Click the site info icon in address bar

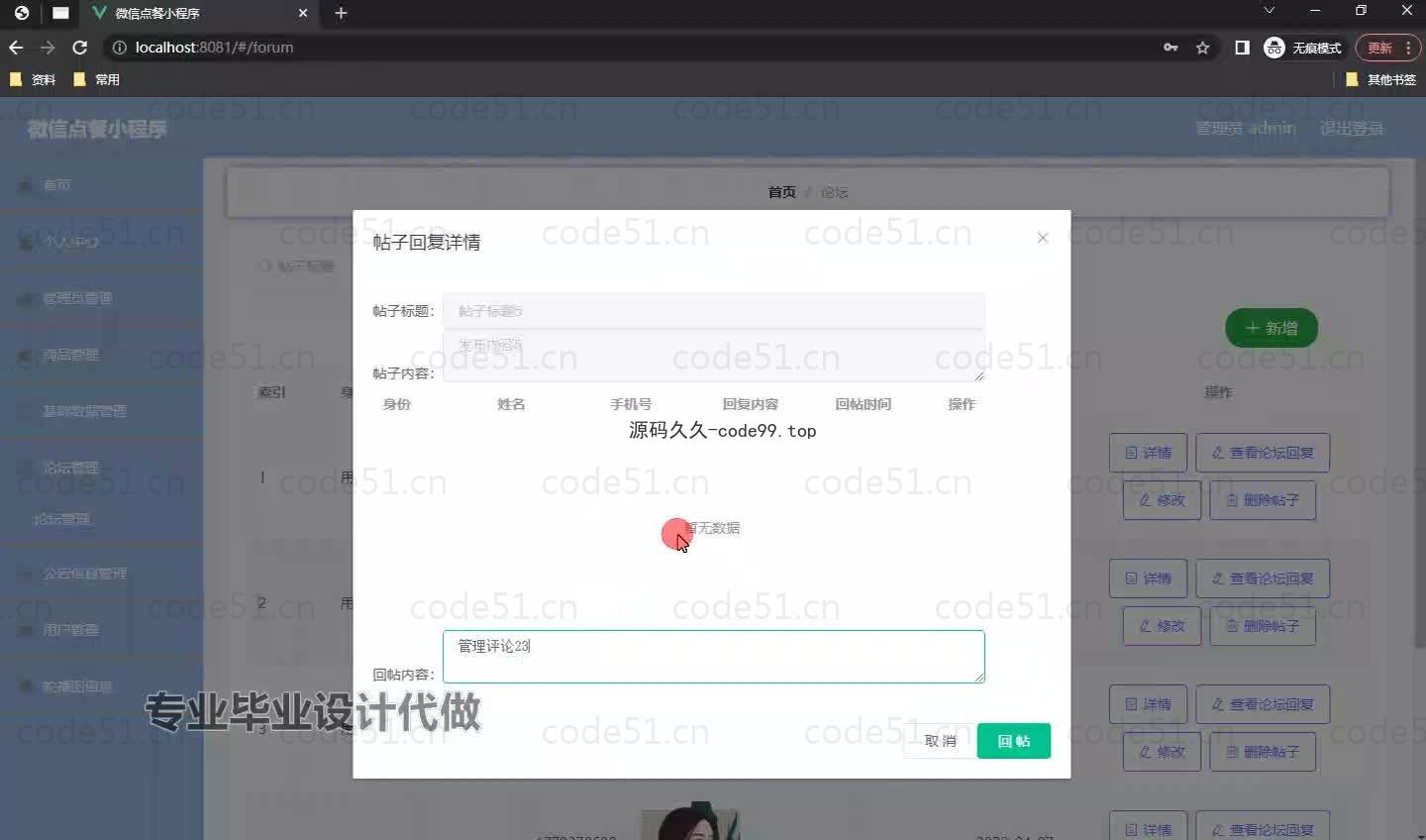[x=119, y=48]
